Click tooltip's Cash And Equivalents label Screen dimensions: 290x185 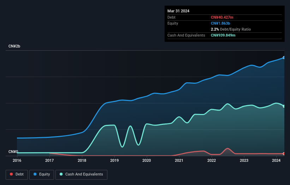pos(186,35)
